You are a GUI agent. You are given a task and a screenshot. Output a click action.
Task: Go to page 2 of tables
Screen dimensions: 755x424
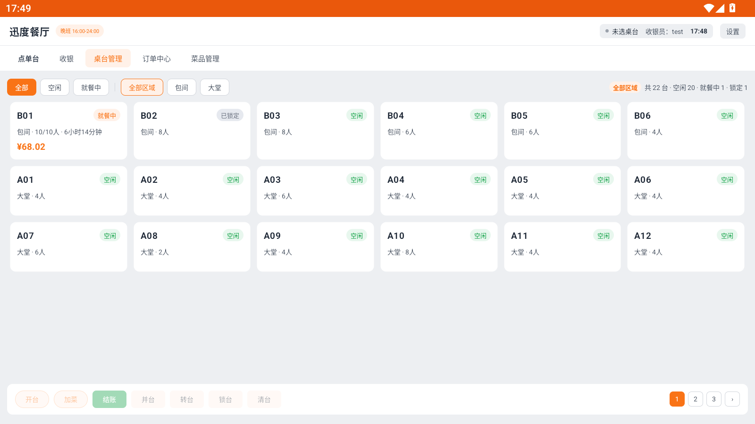pyautogui.click(x=696, y=399)
